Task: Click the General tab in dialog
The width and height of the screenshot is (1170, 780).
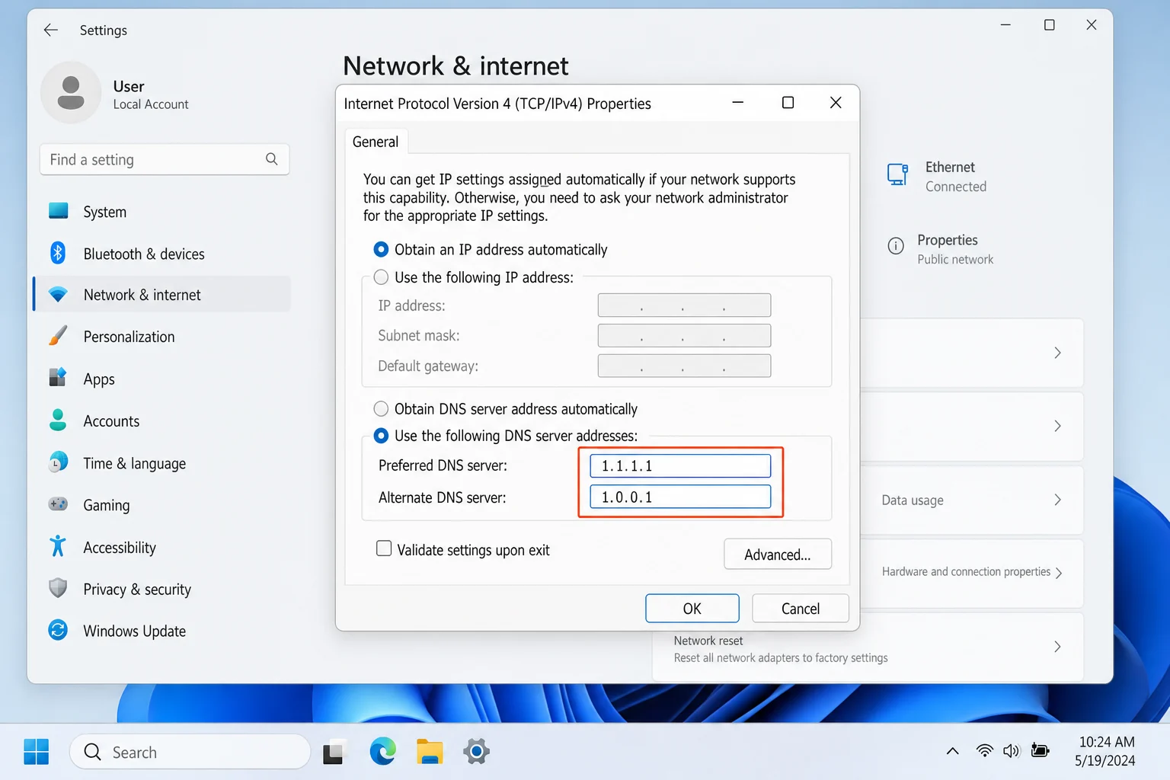Action: 376,142
